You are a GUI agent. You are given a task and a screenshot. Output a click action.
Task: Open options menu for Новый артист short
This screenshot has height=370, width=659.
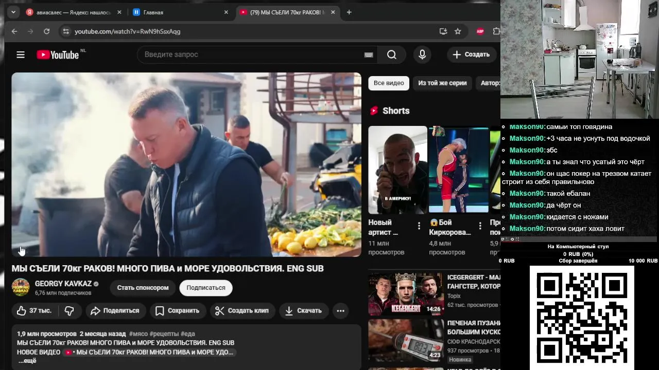(419, 226)
